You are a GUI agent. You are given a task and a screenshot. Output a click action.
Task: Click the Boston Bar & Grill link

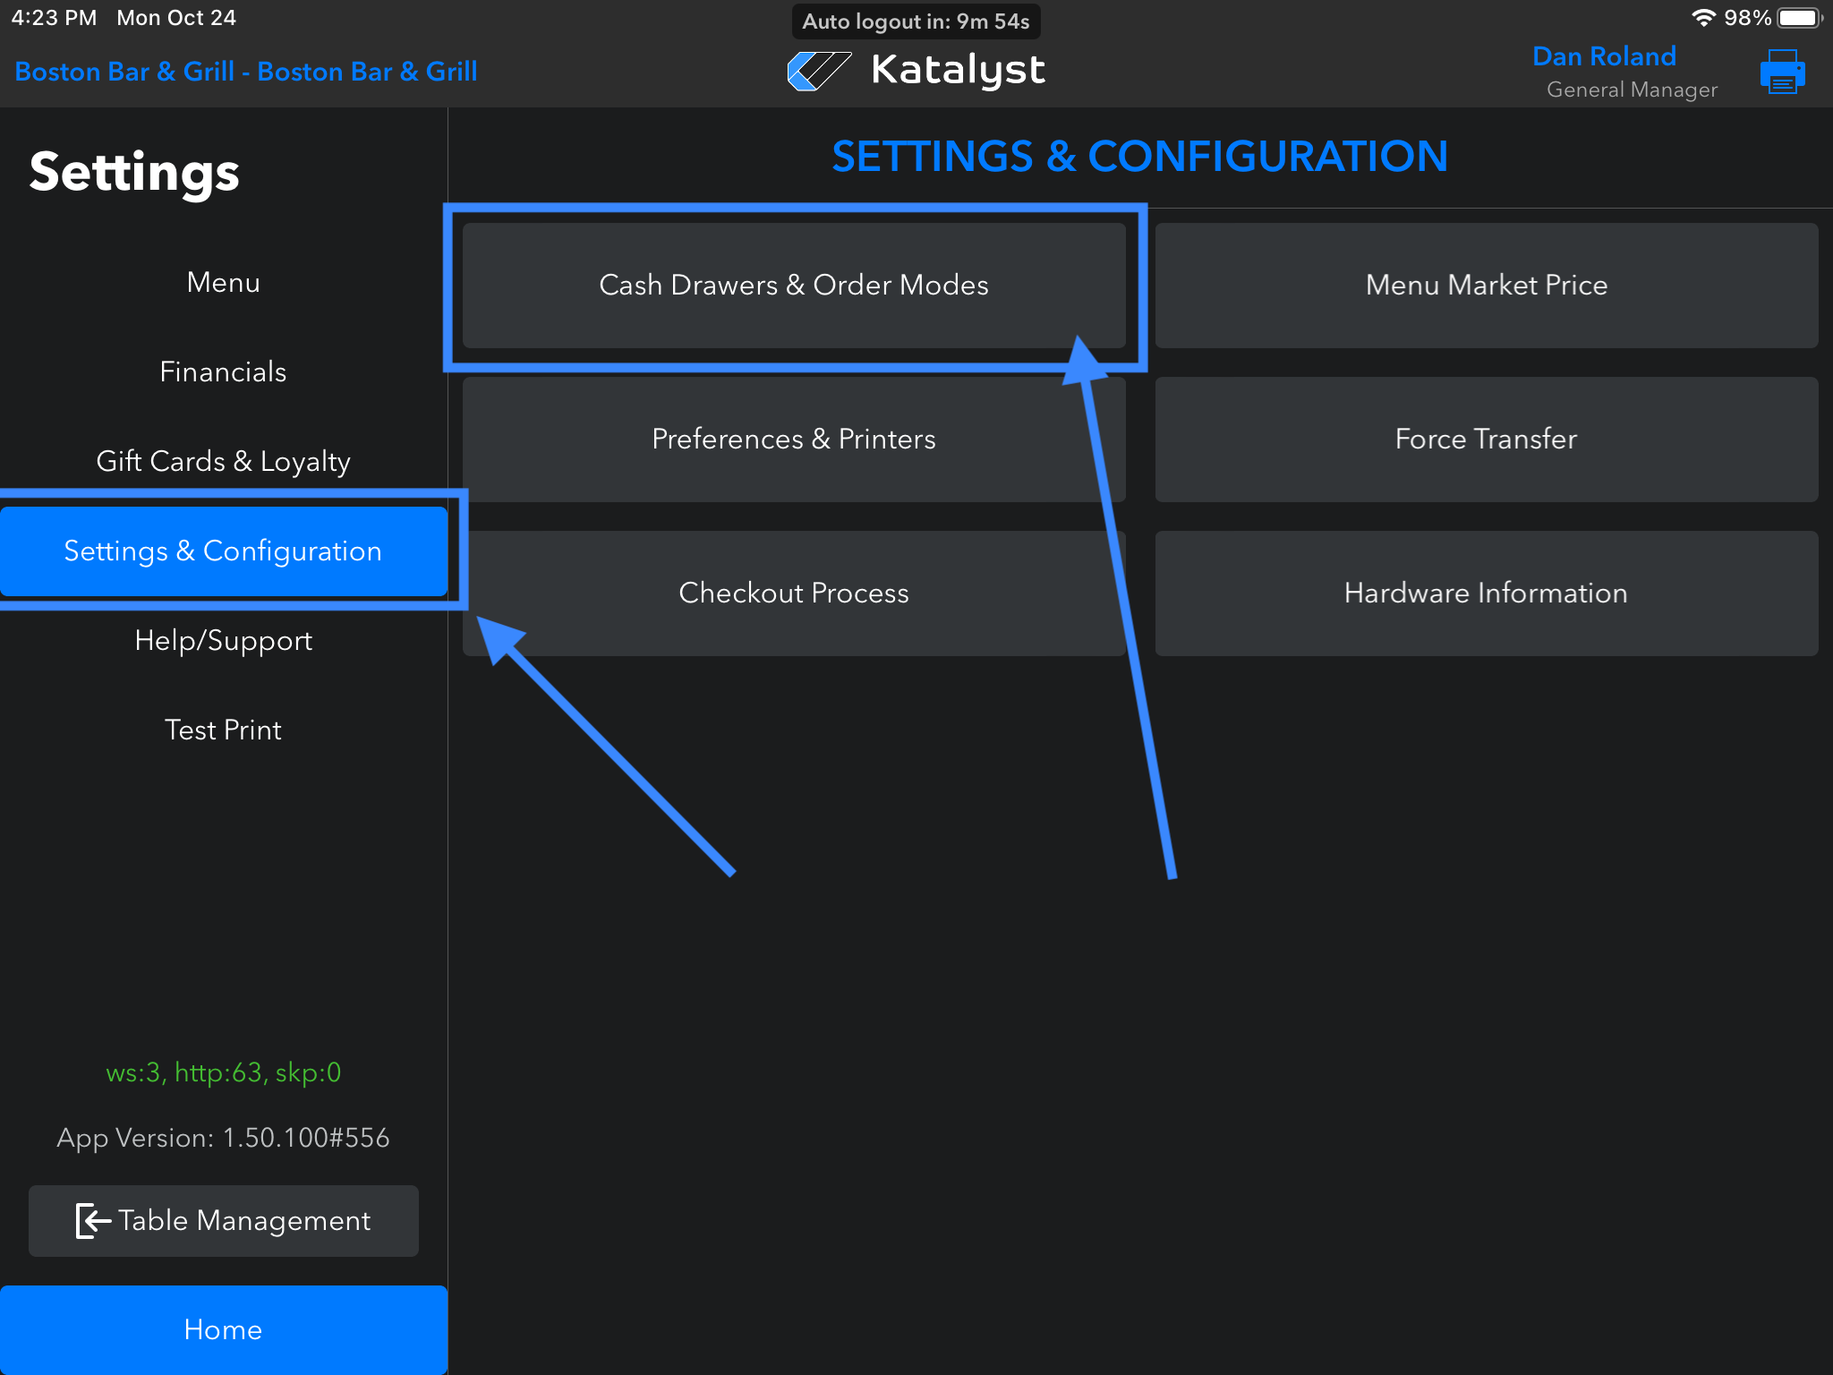pyautogui.click(x=246, y=72)
